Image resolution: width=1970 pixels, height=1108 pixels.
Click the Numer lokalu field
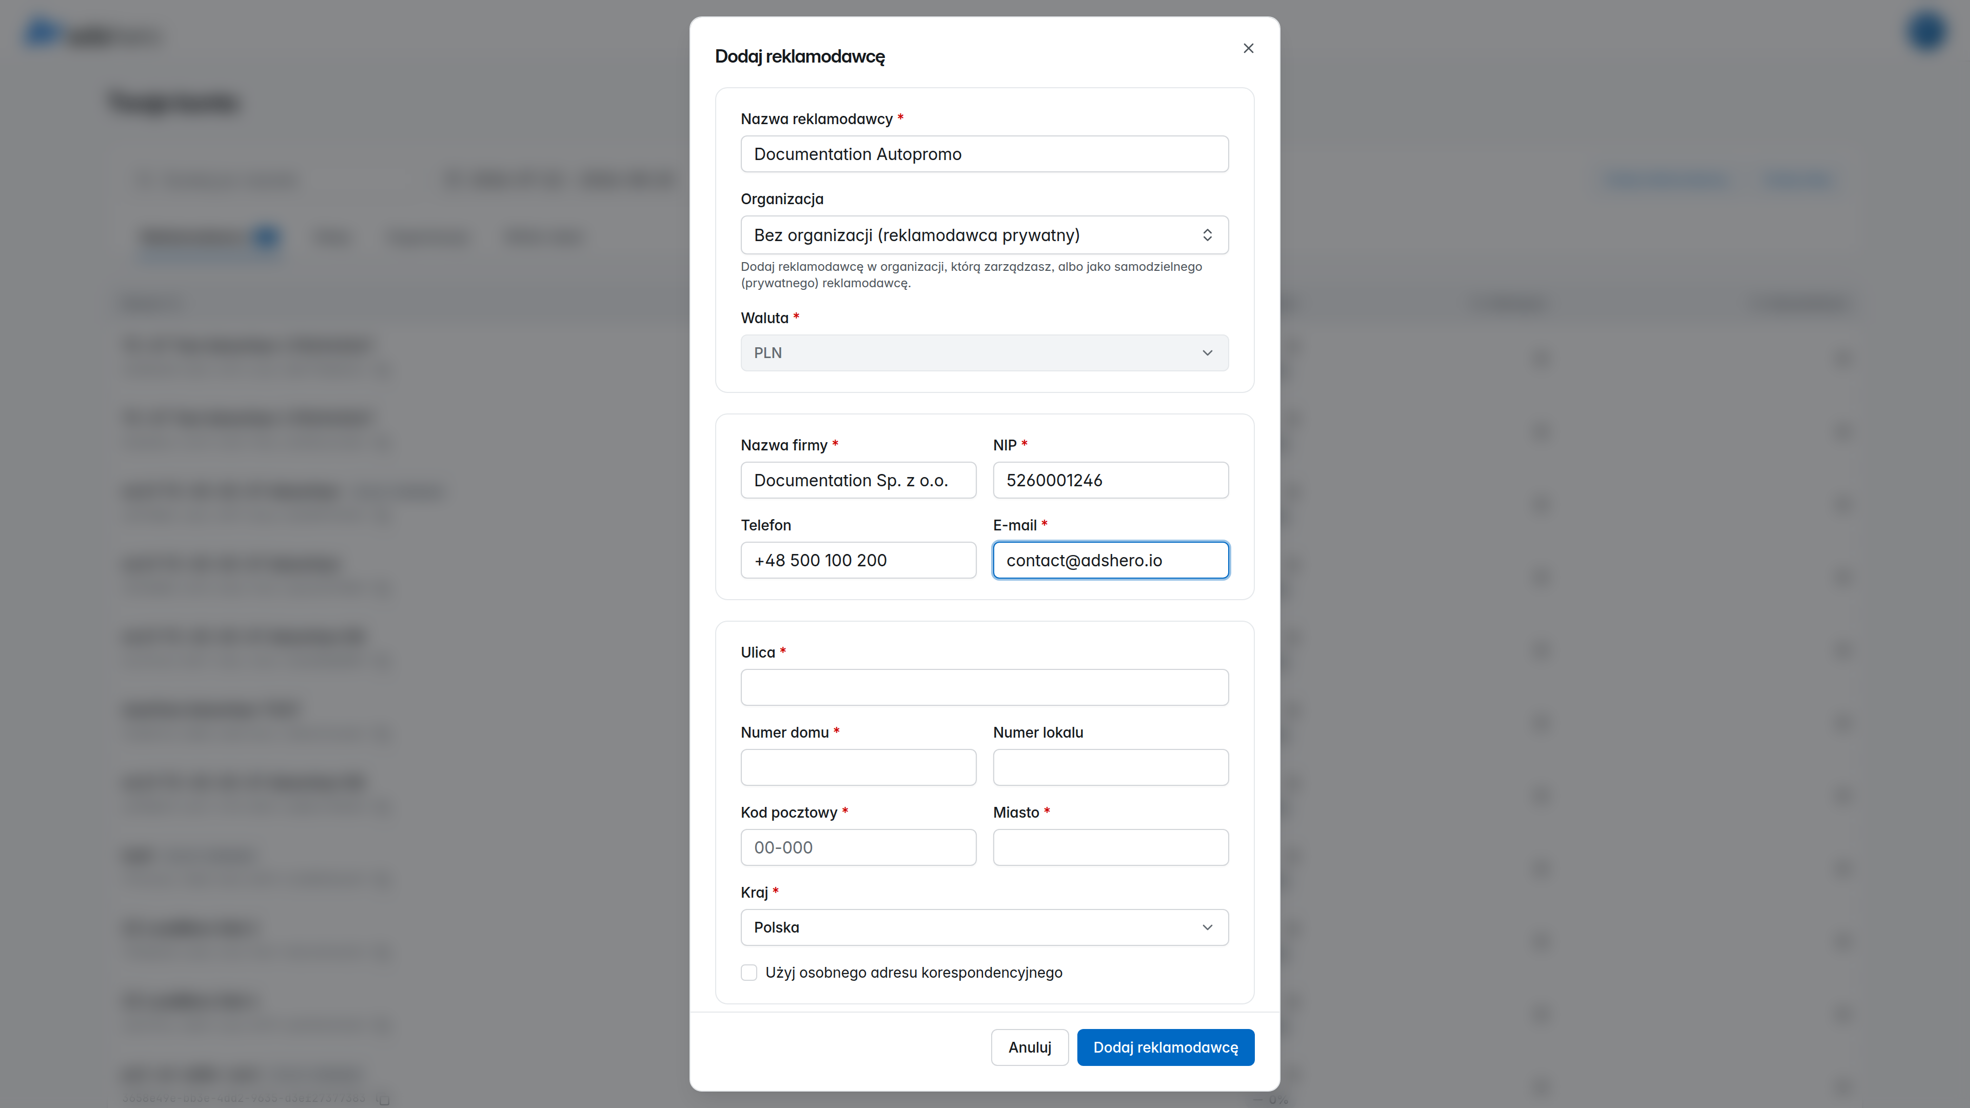tap(1110, 767)
